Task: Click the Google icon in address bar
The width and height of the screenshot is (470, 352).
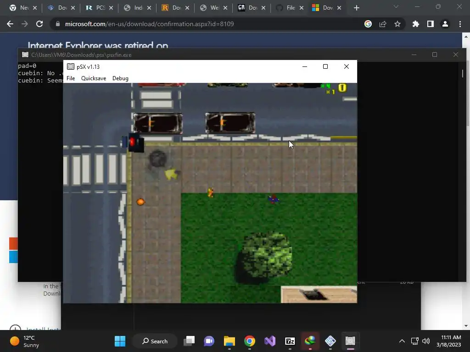Action: pos(368,24)
